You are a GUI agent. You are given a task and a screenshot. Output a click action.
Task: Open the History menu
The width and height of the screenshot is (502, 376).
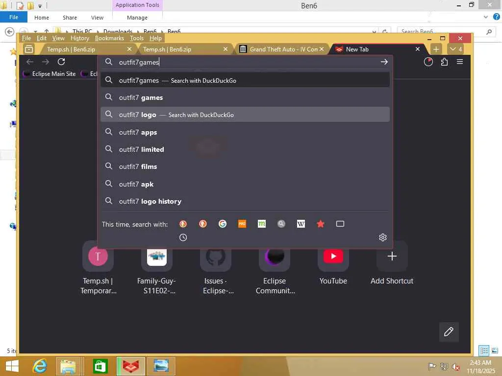click(x=80, y=38)
